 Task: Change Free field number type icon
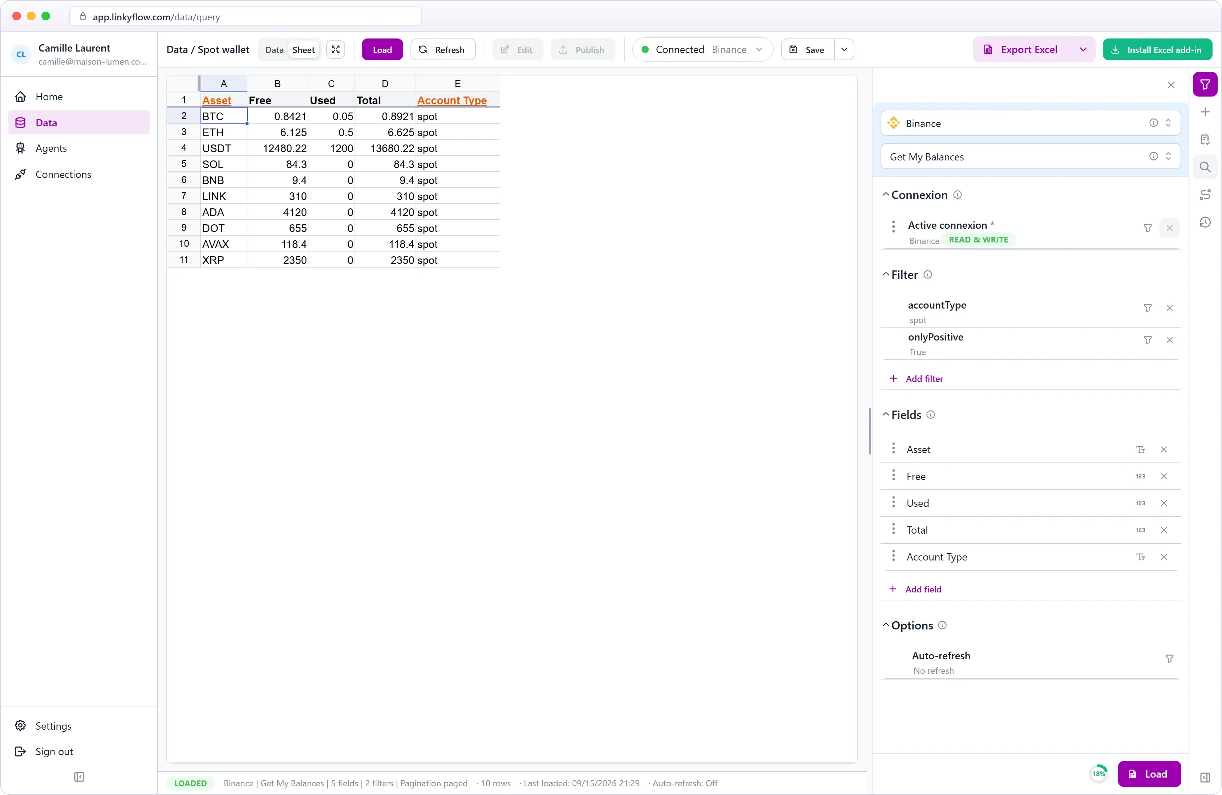coord(1140,477)
